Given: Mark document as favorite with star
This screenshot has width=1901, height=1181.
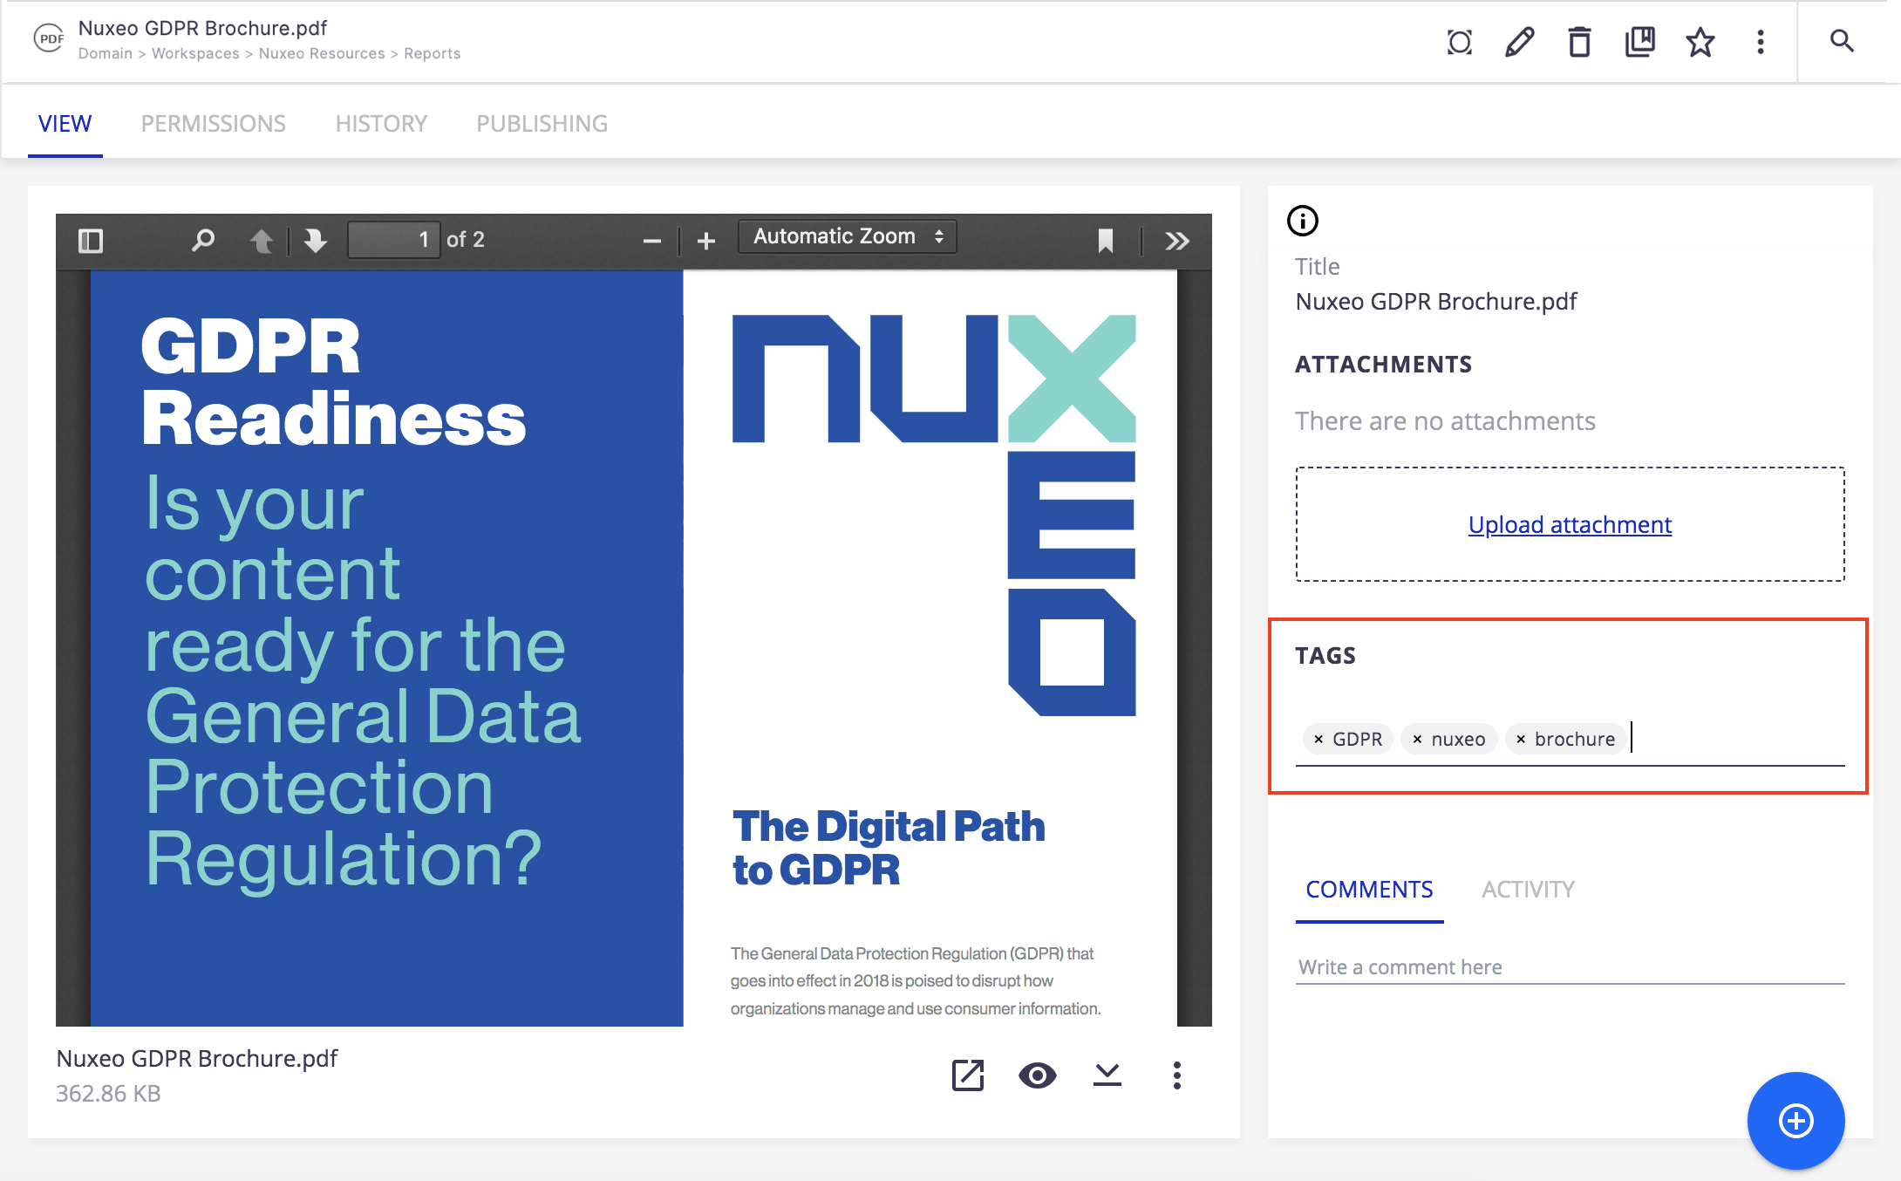Looking at the screenshot, I should pyautogui.click(x=1700, y=42).
